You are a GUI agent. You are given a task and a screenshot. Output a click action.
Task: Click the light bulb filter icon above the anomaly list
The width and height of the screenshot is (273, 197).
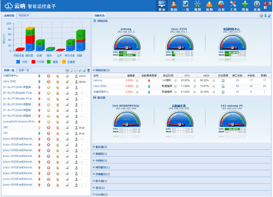[71, 70]
